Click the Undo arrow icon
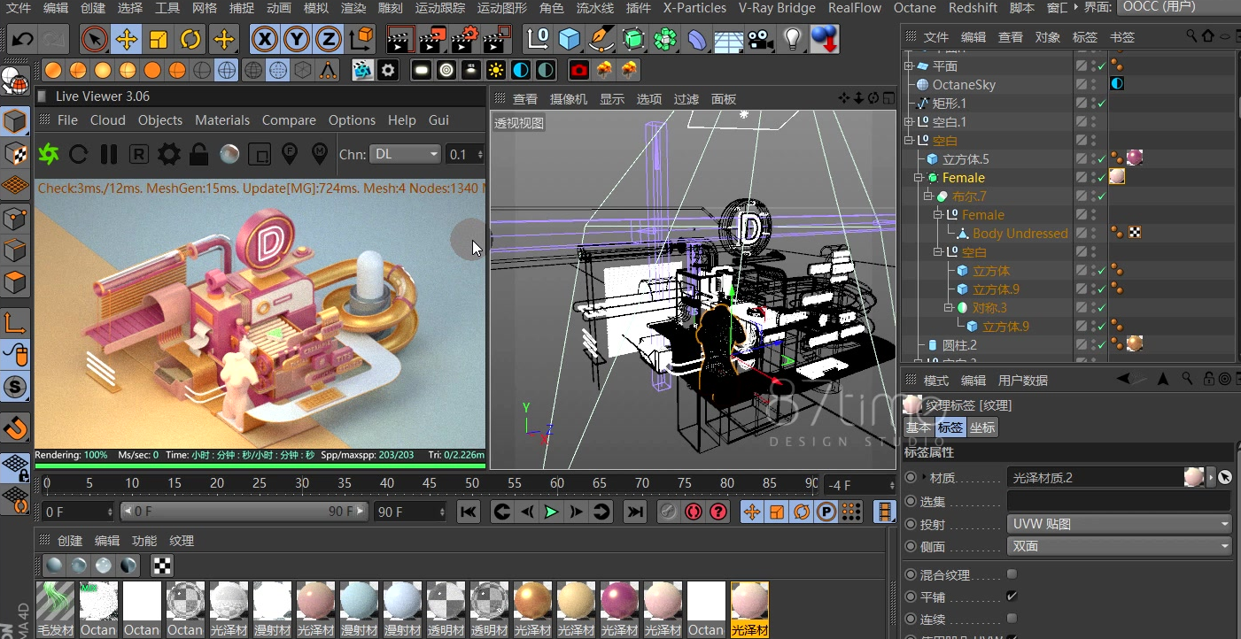The width and height of the screenshot is (1241, 639). click(22, 39)
